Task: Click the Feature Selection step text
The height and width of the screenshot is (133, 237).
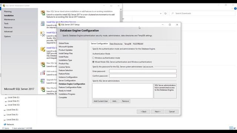Action: click(x=66, y=71)
